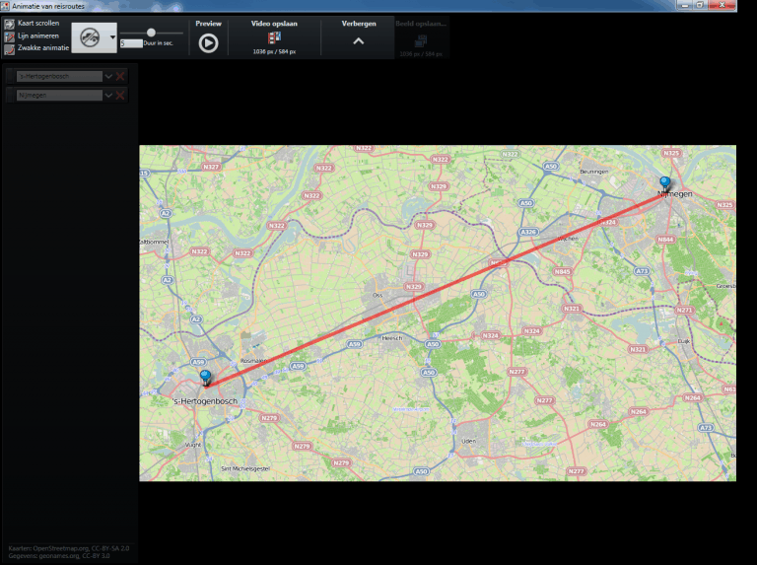Click the Video opslaan label

(x=274, y=24)
